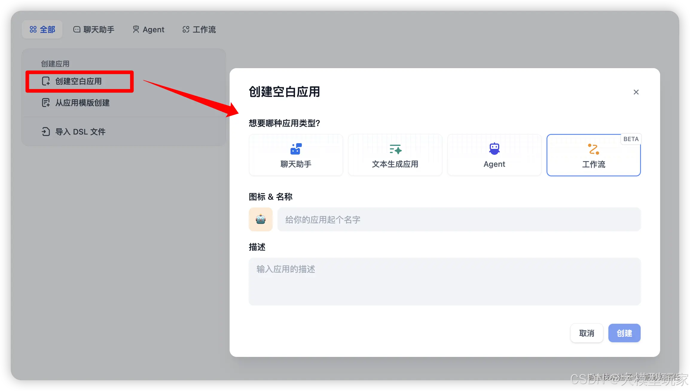
Task: Switch to the 聊天助手 filter tab
Action: click(94, 29)
